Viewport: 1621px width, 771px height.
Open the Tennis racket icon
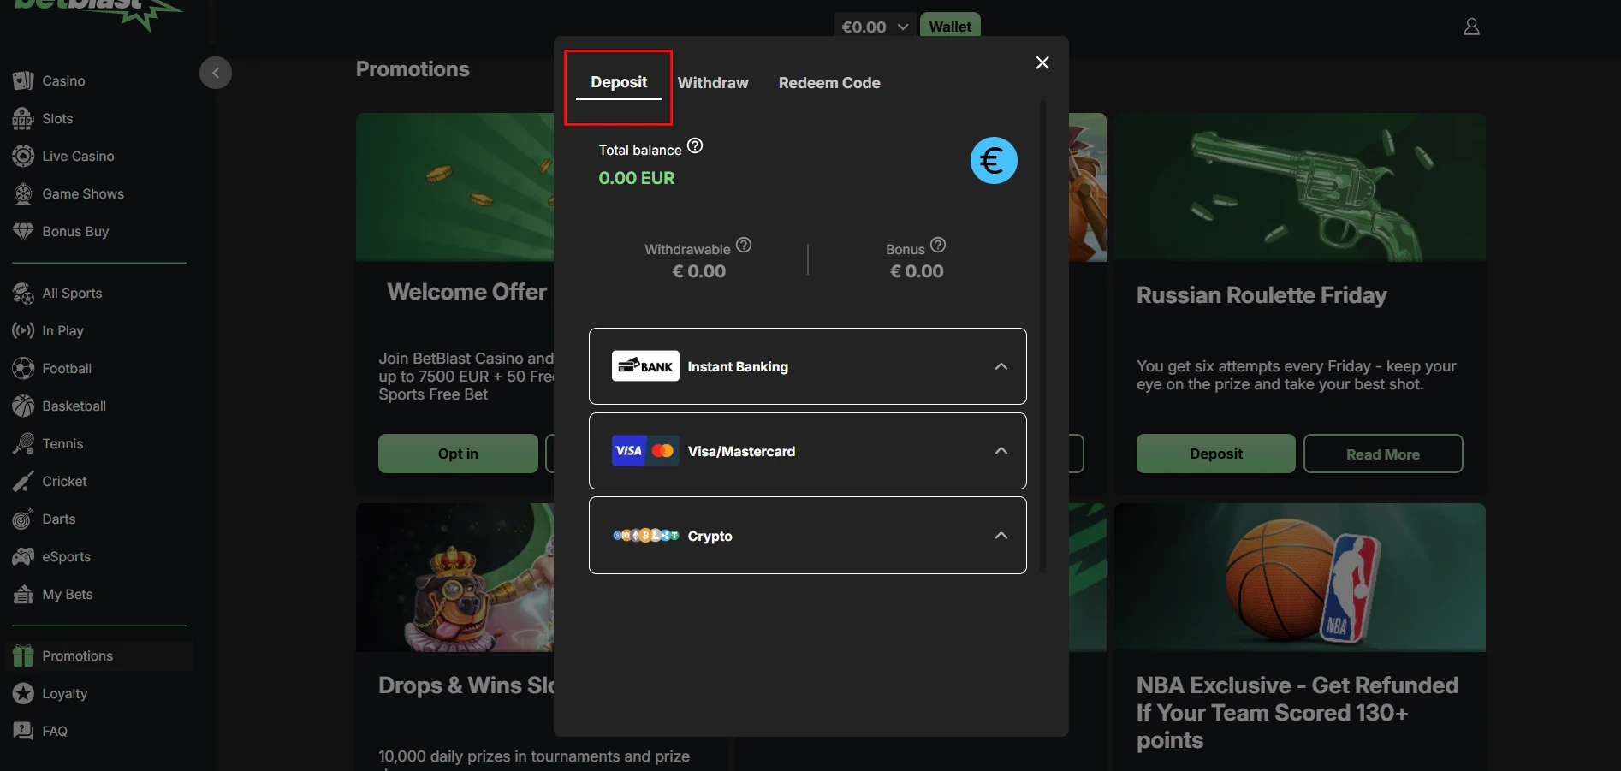click(23, 443)
